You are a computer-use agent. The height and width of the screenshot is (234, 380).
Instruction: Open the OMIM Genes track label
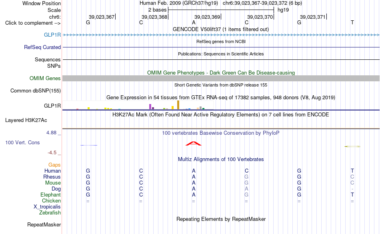coord(45,78)
